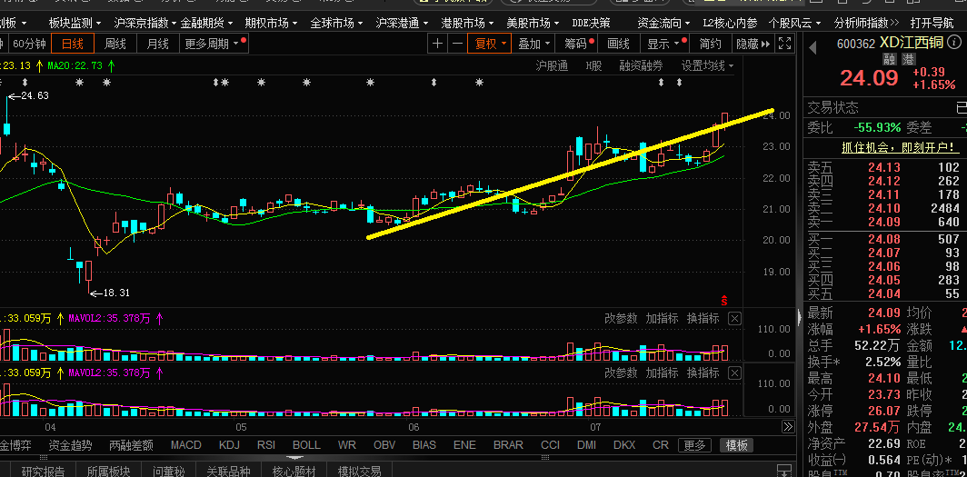This screenshot has width=967, height=477.
Task: Open the 板块监测 dropdown menu
Action: click(x=75, y=23)
